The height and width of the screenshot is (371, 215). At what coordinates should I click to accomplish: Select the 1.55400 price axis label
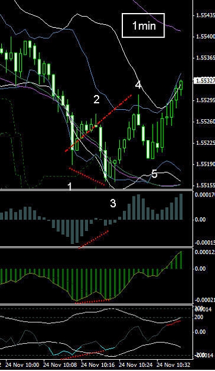[x=205, y=37]
